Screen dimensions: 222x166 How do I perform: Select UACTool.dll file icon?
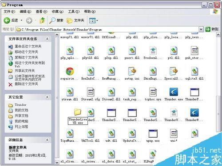[91, 134]
